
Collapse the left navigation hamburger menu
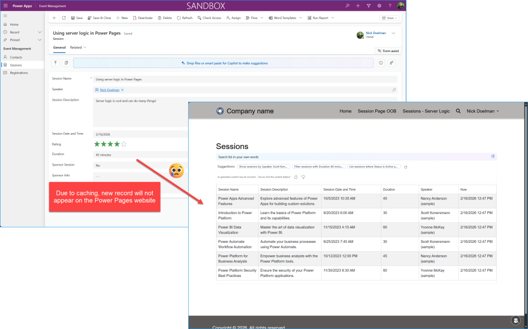pos(5,16)
